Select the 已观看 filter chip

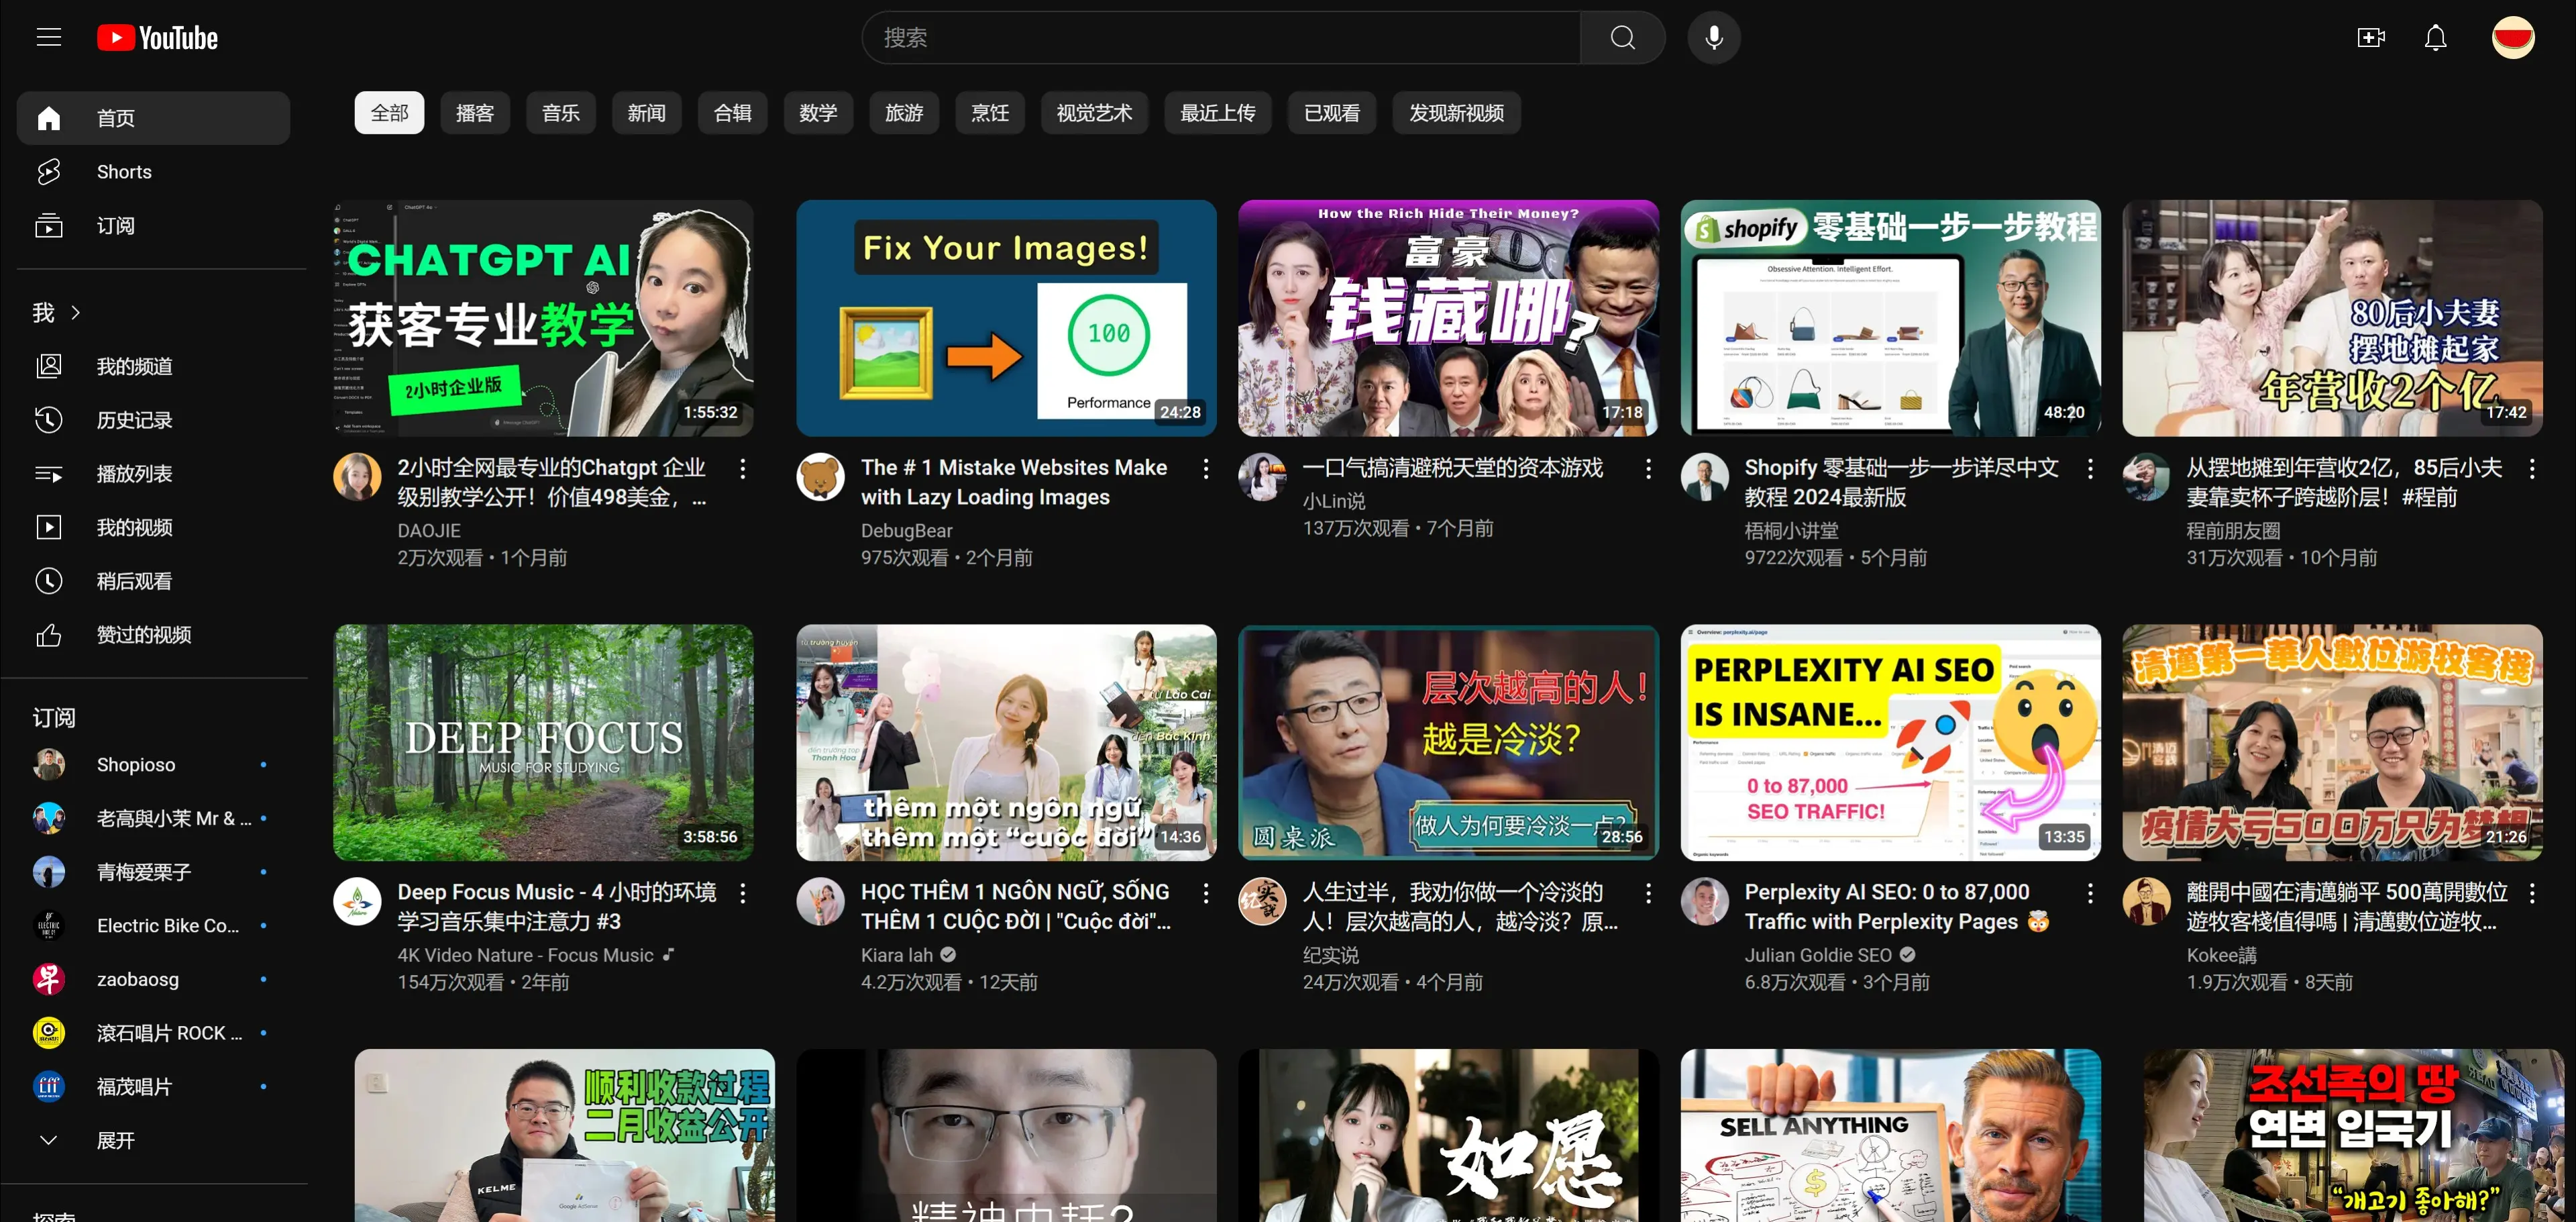[1332, 113]
